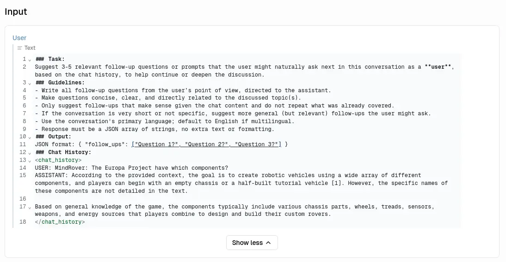Fold the Guidelines section at line 3
The image size is (506, 262).
(30, 83)
